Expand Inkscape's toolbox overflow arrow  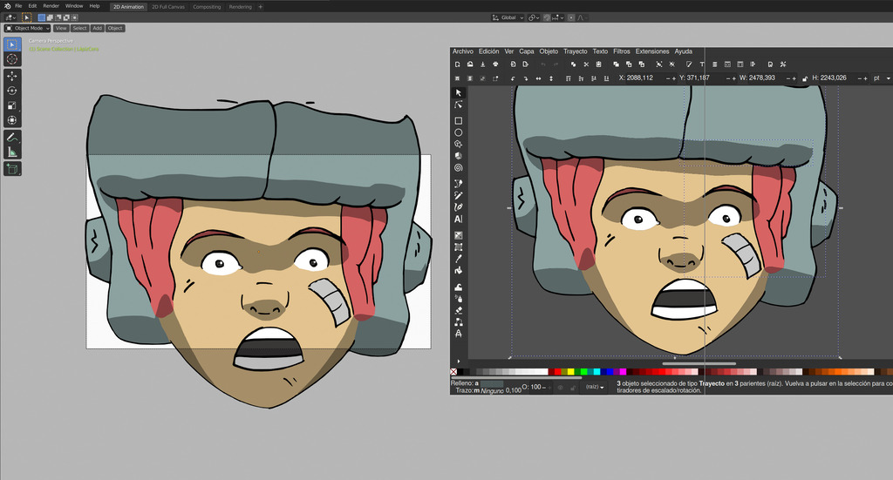[x=459, y=362]
